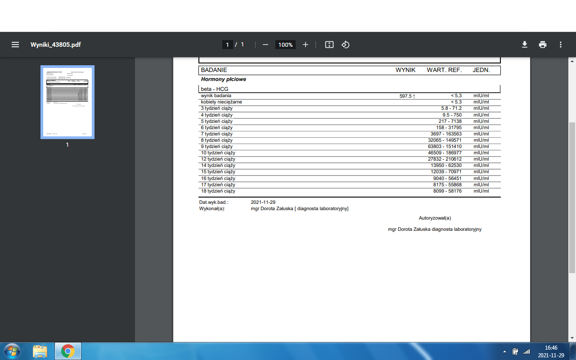Screen dimensions: 576x360
Task: Open the three-dot more actions menu
Action: [x=561, y=45]
